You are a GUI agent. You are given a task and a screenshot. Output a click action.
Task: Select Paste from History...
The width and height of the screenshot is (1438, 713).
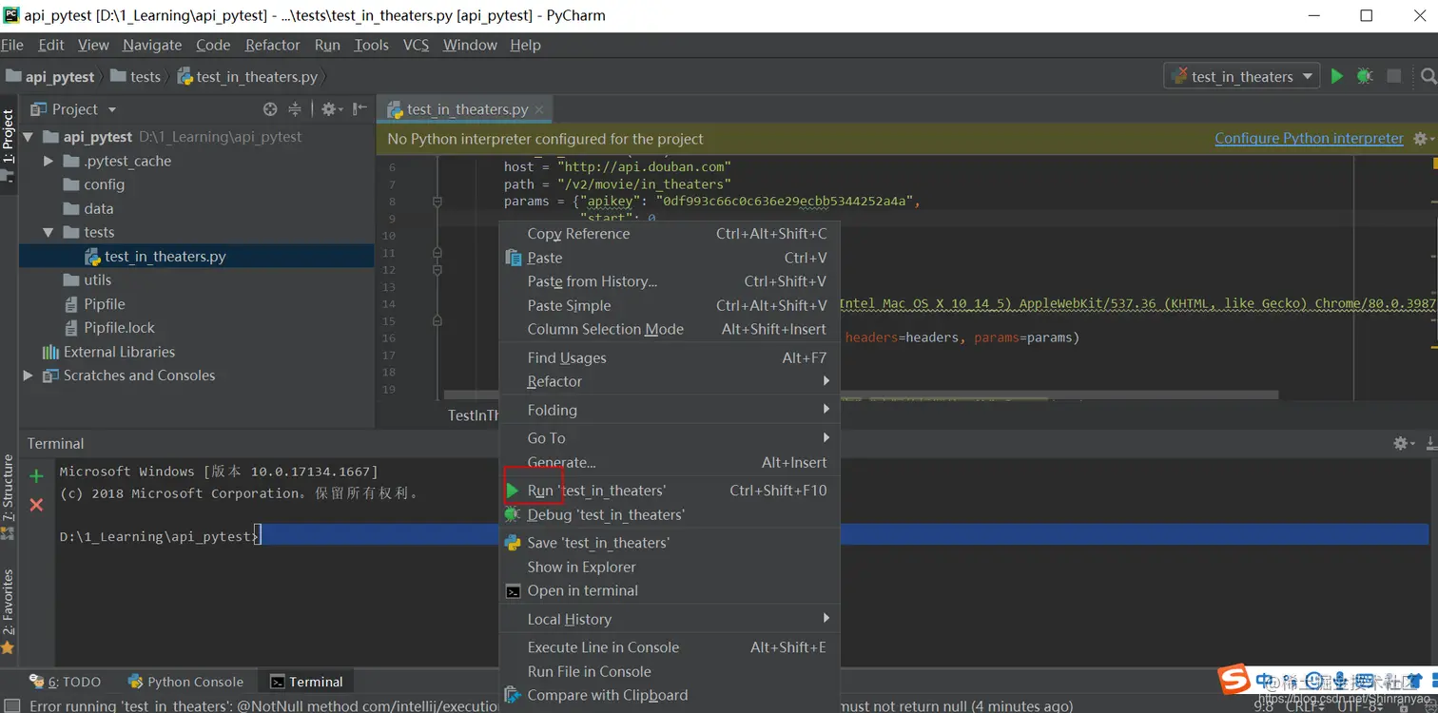[669, 281]
